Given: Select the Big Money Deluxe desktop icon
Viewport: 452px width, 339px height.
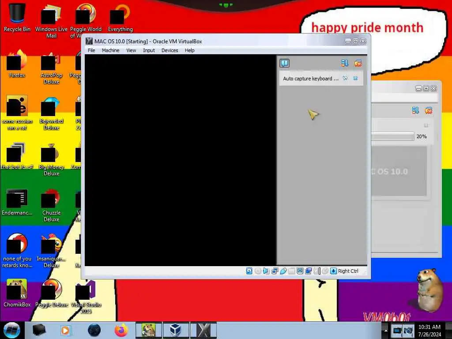Looking at the screenshot, I should 51,159.
